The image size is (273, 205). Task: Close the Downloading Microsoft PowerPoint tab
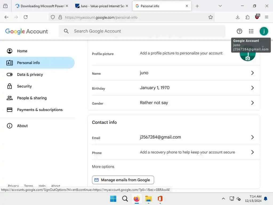67,6
